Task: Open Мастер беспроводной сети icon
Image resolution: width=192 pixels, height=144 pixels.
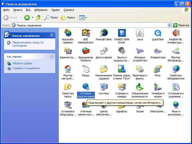Action: [176, 51]
